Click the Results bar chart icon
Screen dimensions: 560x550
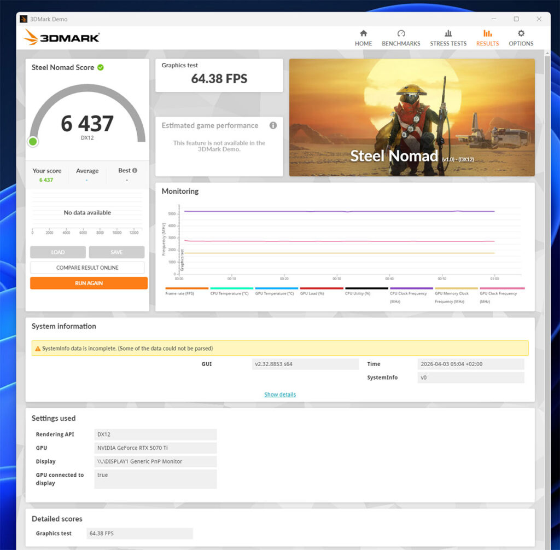487,33
